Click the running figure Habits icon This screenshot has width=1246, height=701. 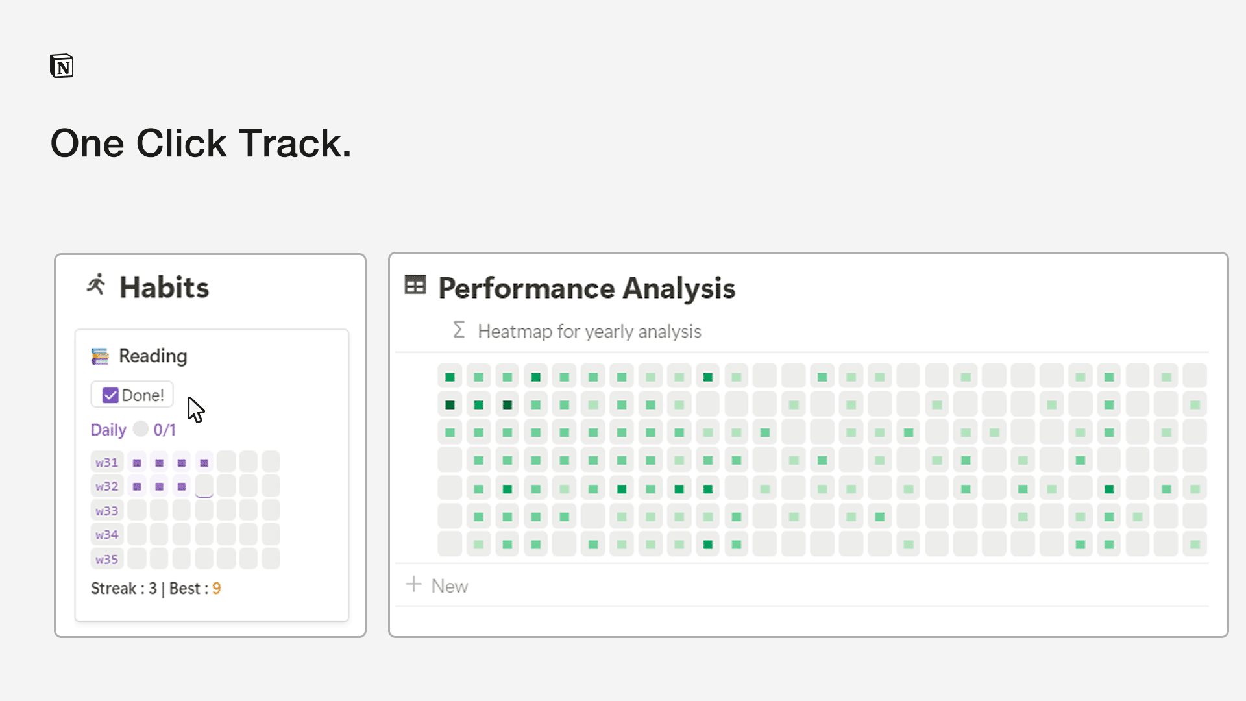[x=96, y=284]
